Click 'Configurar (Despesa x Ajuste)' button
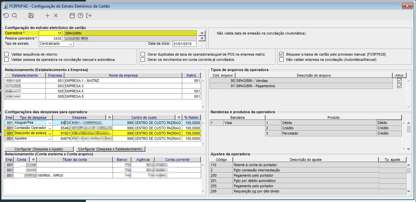The image size is (416, 202). [x=39, y=149]
